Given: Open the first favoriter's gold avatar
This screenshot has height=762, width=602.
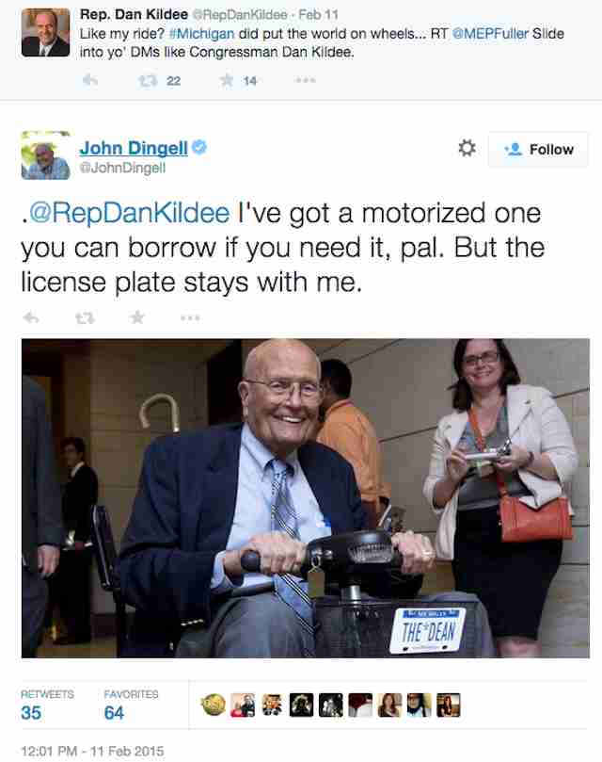Looking at the screenshot, I should (x=214, y=705).
